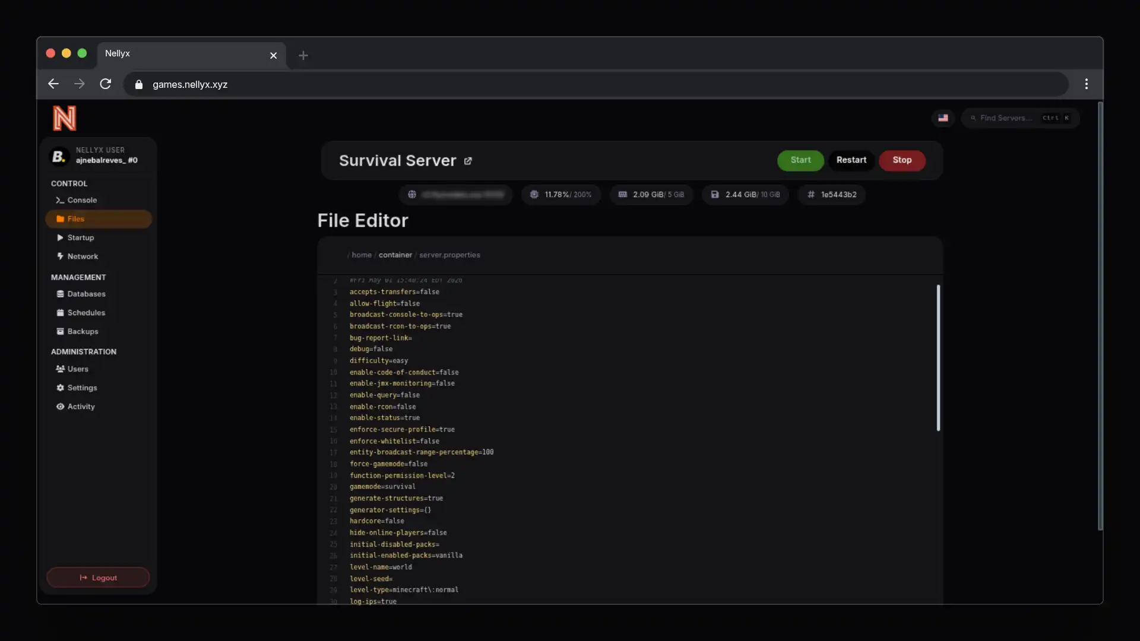Viewport: 1140px width, 641px height.
Task: Reload the page with refresh icon
Action: (106, 84)
